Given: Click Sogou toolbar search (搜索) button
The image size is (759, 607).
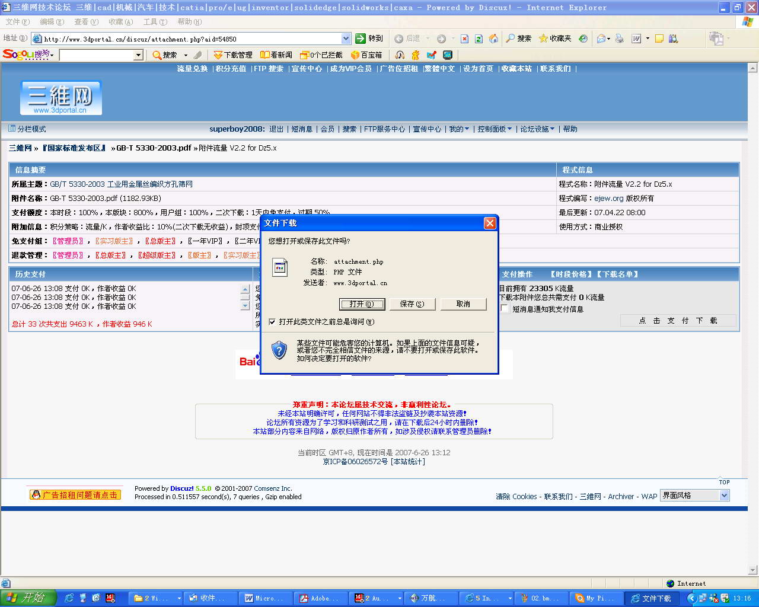Looking at the screenshot, I should [x=165, y=55].
